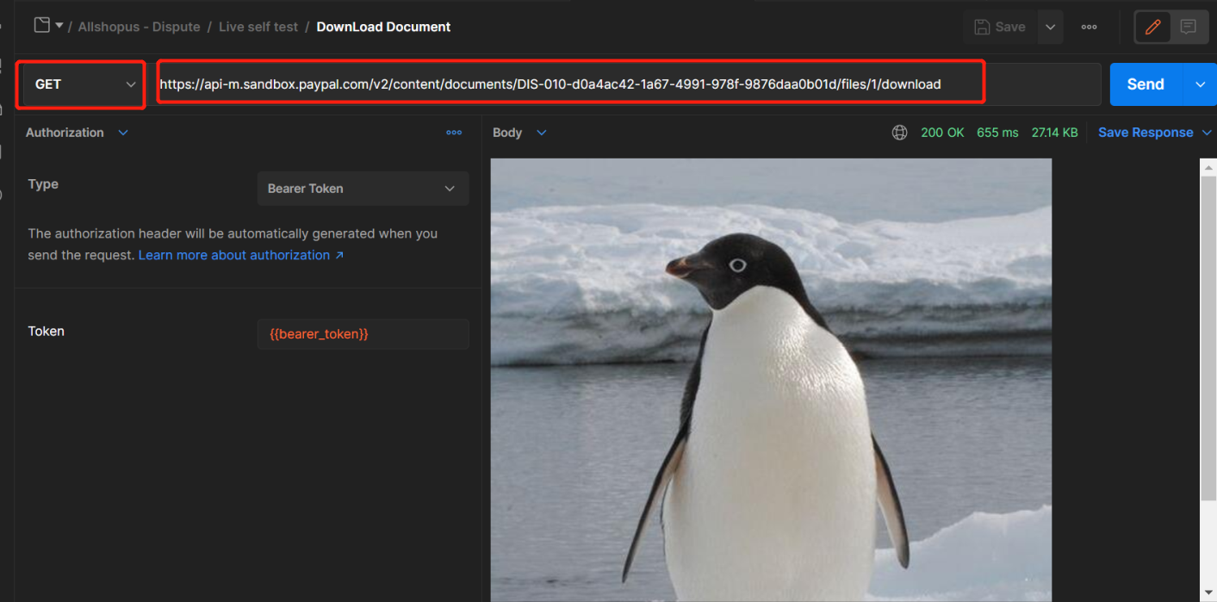Open the Bearer Token type dropdown

click(x=363, y=189)
